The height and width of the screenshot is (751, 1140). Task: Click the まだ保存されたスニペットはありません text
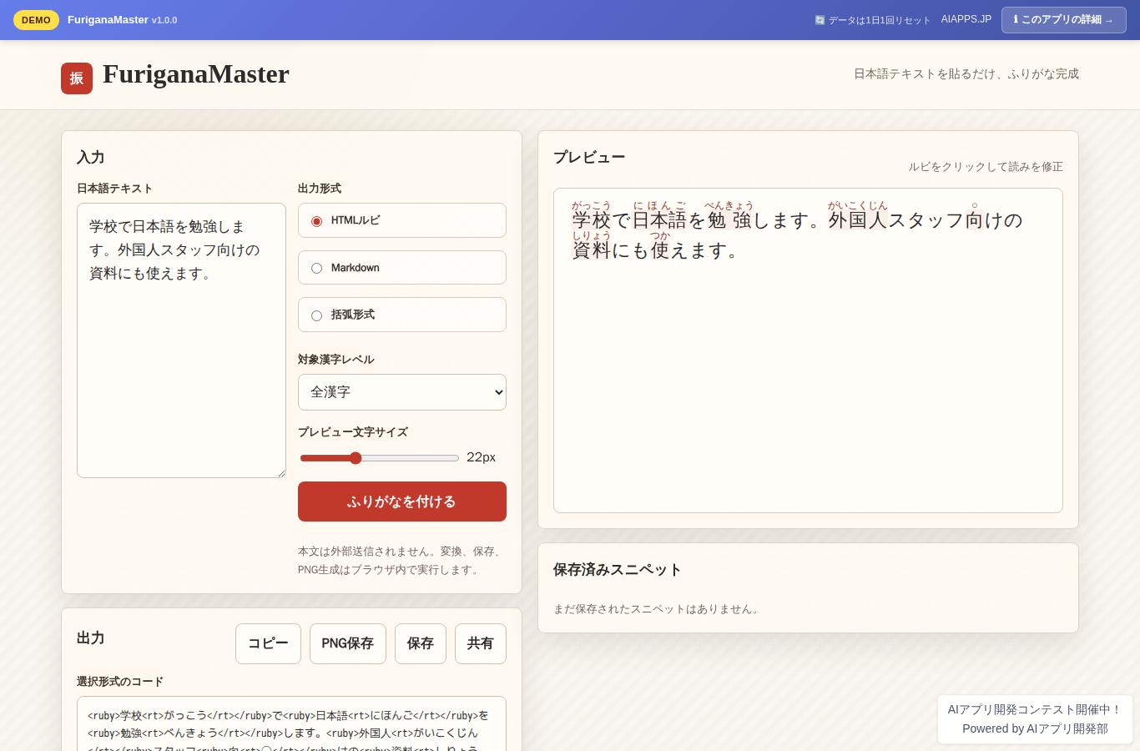click(658, 609)
